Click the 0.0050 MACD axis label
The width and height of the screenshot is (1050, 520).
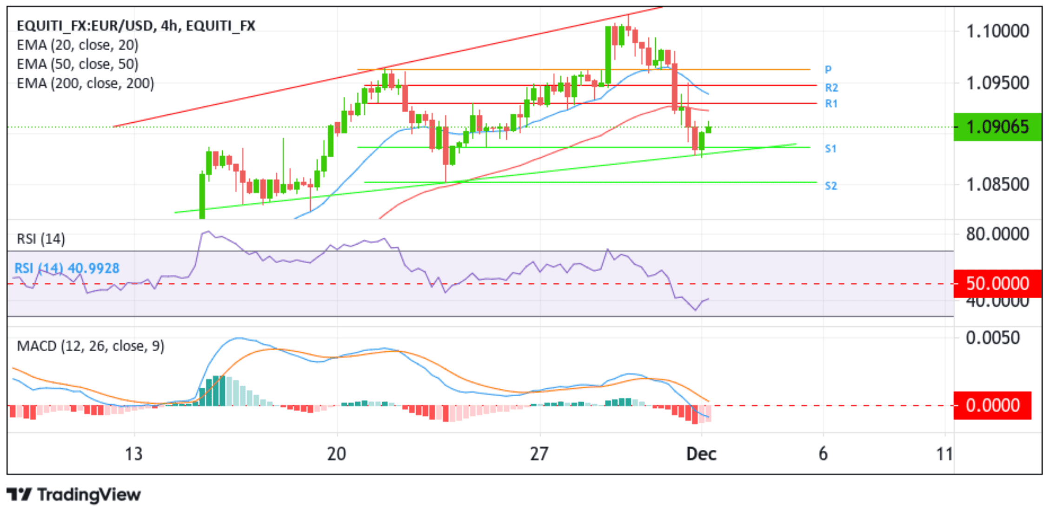(x=993, y=338)
